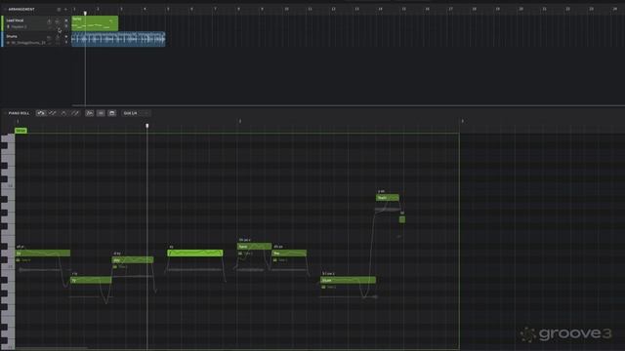The height and width of the screenshot is (351, 625).
Task: Select the fourth piano roll line tool
Action: coord(75,113)
